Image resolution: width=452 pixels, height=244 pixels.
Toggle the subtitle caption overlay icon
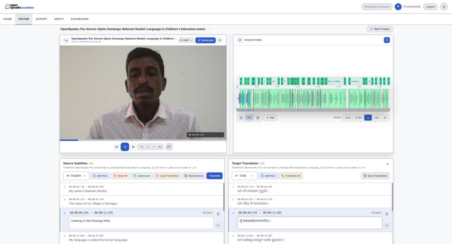pyautogui.click(x=169, y=146)
